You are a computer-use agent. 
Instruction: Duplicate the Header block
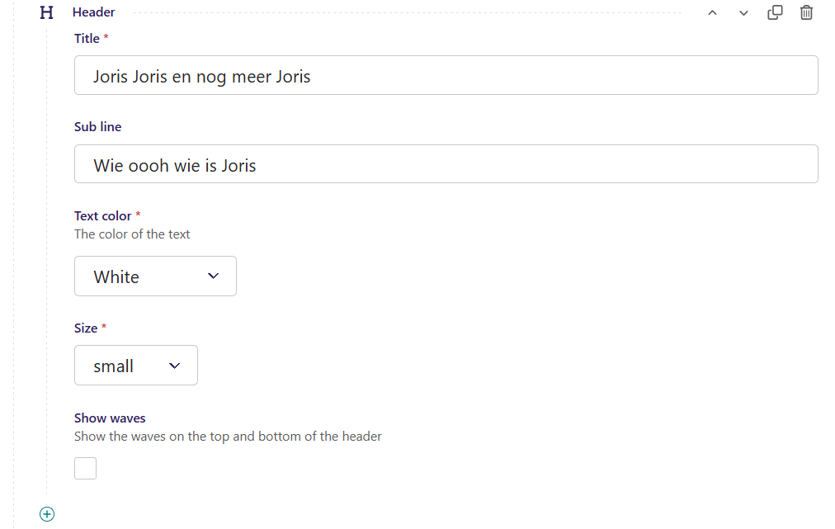[775, 12]
